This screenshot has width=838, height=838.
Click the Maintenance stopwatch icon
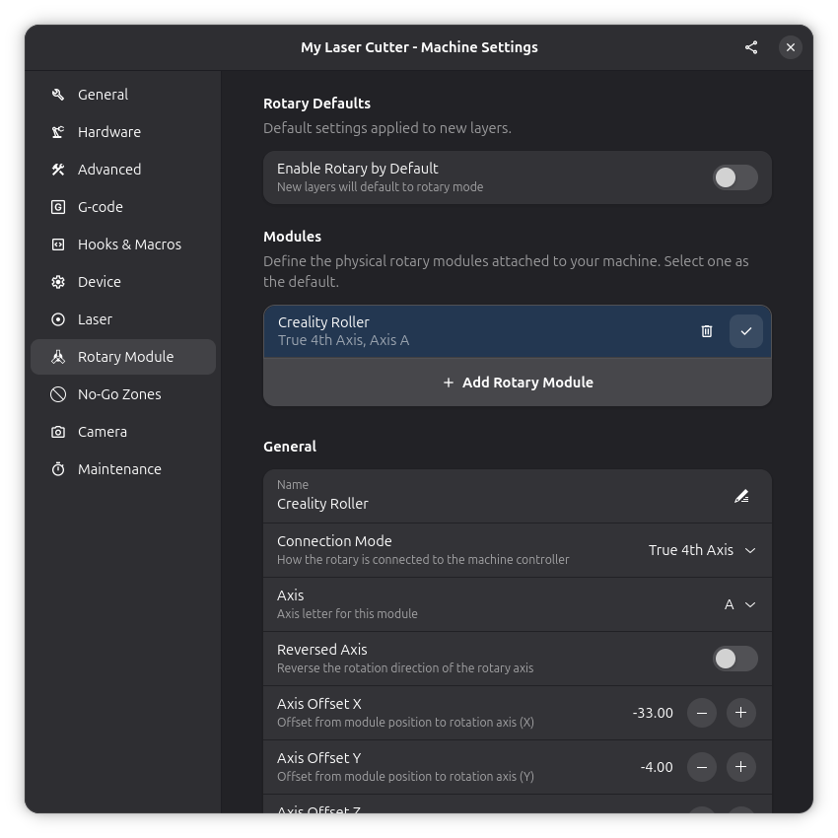pyautogui.click(x=58, y=469)
